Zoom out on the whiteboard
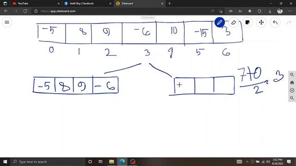This screenshot has height=166, width=296. coord(292,98)
